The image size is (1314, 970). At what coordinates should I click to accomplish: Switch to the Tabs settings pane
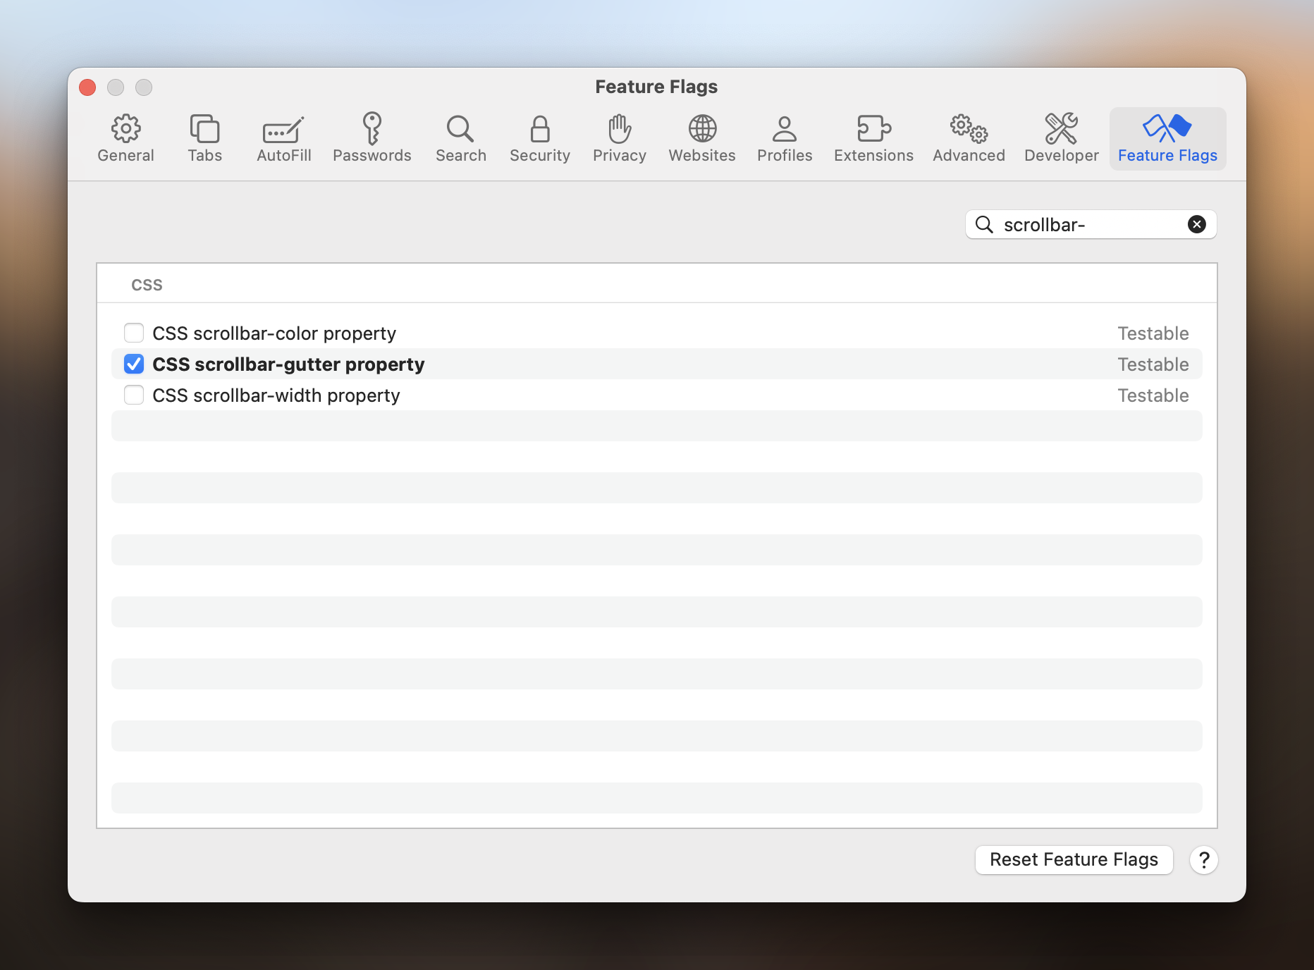204,139
